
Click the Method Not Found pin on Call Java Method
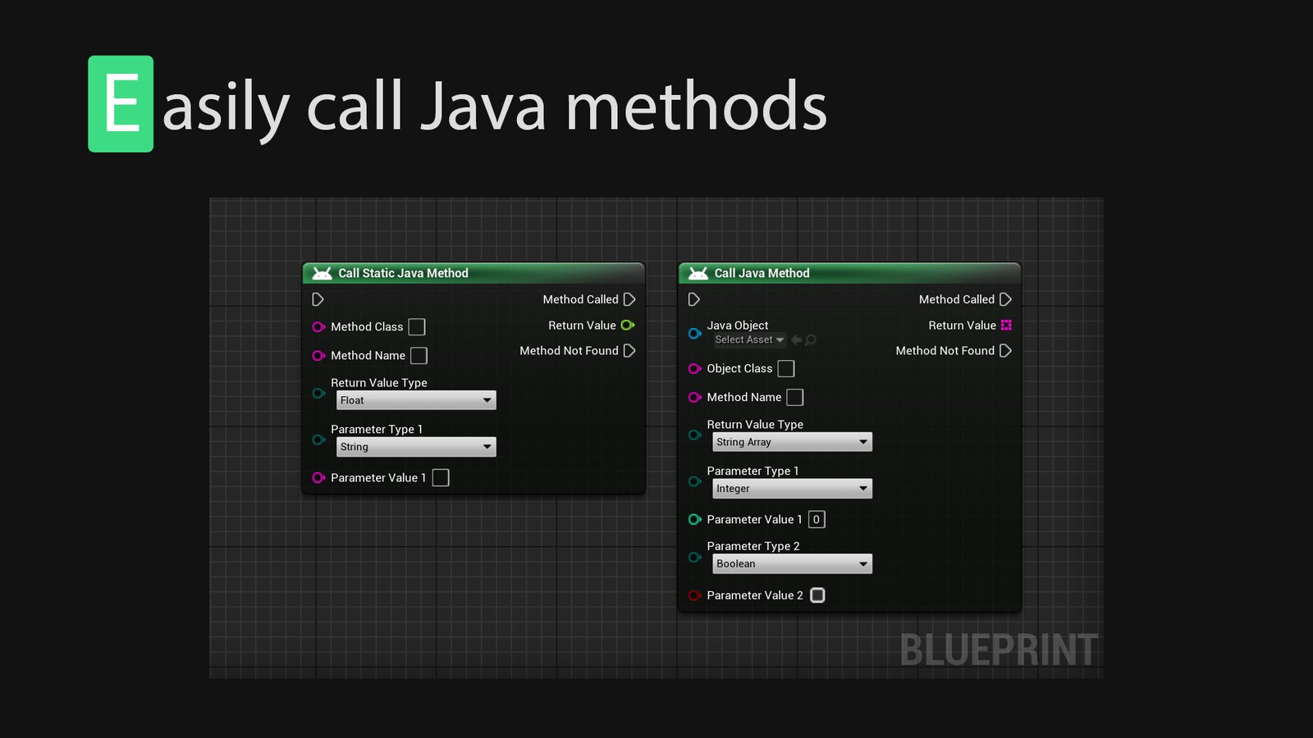coord(1006,350)
